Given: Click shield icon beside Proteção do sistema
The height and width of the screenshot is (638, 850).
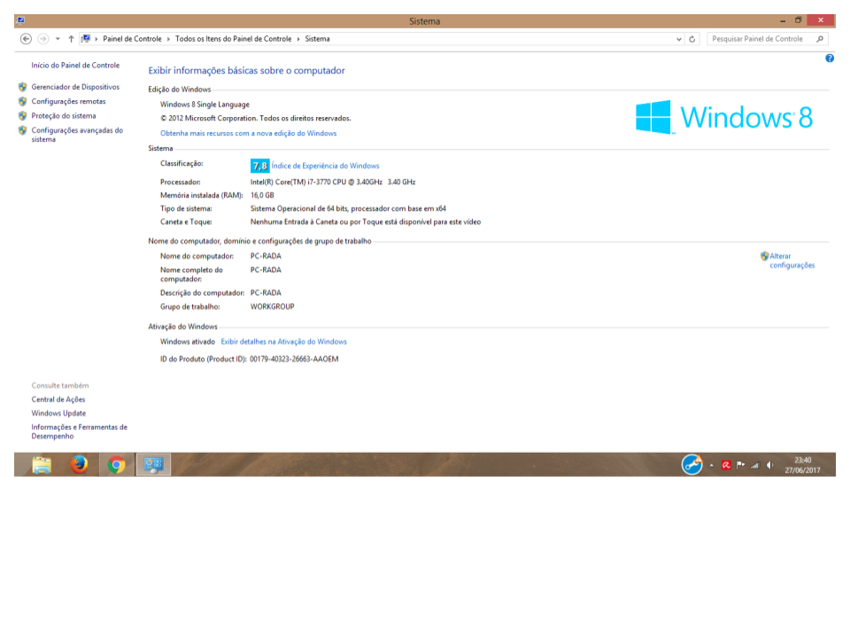Looking at the screenshot, I should coord(22,115).
